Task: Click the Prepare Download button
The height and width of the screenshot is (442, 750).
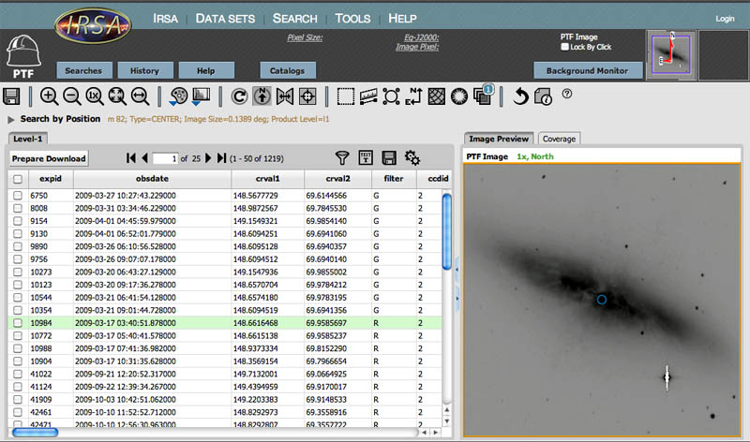Action: [49, 158]
